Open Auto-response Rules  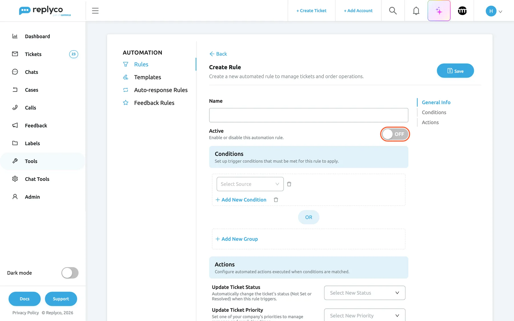[x=161, y=90]
